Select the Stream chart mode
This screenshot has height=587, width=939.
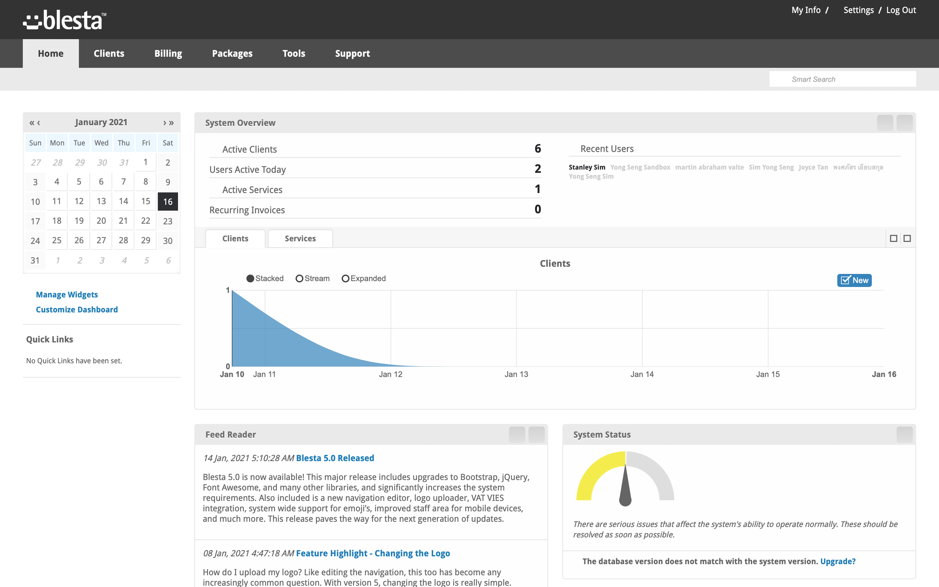(313, 278)
